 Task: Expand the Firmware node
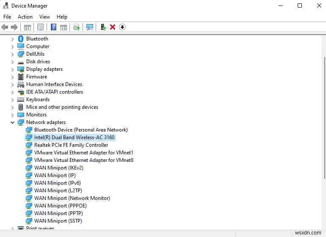[12, 77]
